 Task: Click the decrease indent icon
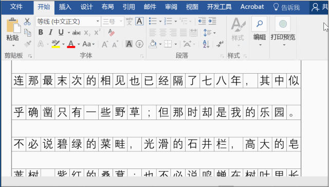(202, 21)
